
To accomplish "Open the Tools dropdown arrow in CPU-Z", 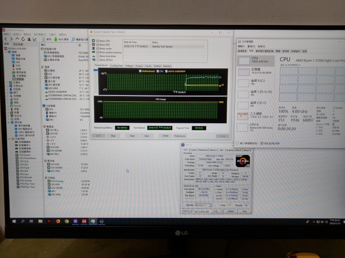I will coord(222,211).
